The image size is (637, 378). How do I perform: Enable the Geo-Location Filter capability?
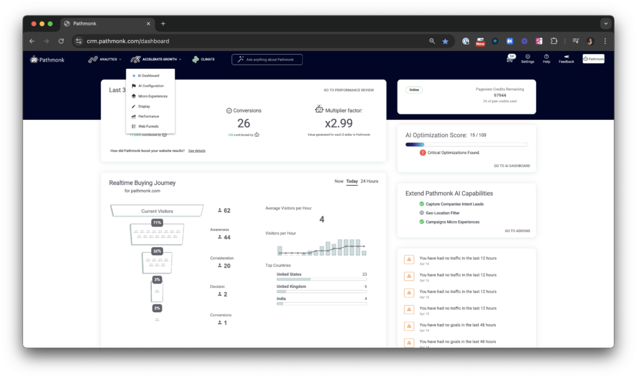[421, 213]
